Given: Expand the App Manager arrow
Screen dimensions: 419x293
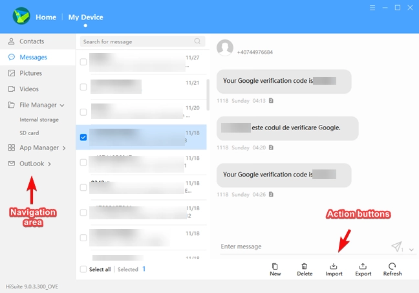Looking at the screenshot, I should [x=64, y=148].
